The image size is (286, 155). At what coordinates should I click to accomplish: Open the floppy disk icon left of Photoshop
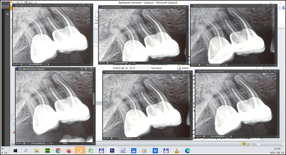(101, 150)
